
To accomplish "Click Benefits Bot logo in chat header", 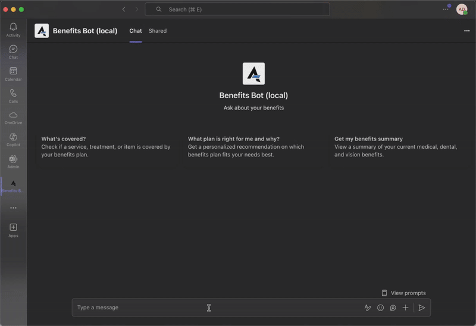I will pos(42,31).
